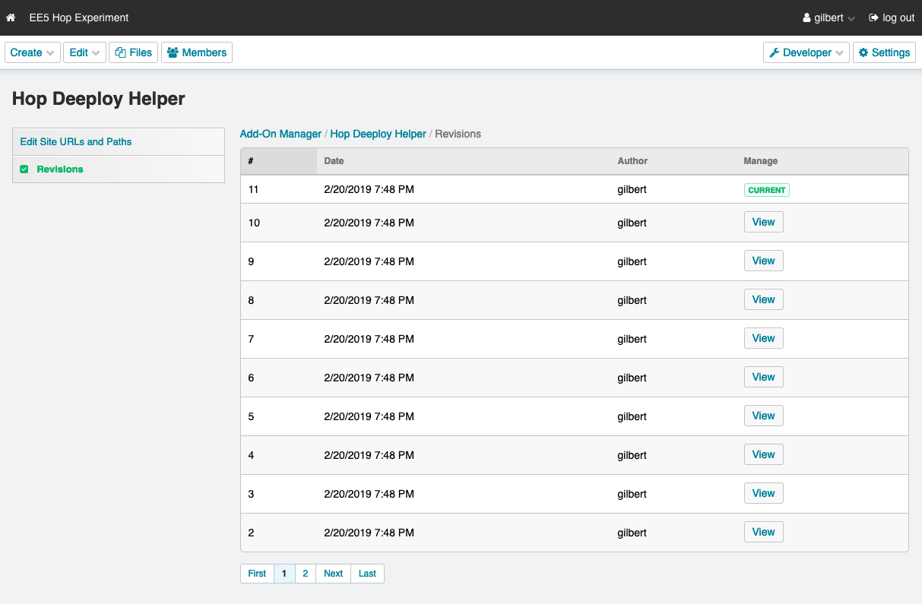This screenshot has width=922, height=604.
Task: Go to First page of revisions
Action: (257, 574)
